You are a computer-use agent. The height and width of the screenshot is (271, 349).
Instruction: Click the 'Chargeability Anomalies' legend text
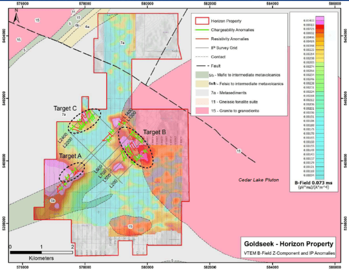tap(232, 30)
